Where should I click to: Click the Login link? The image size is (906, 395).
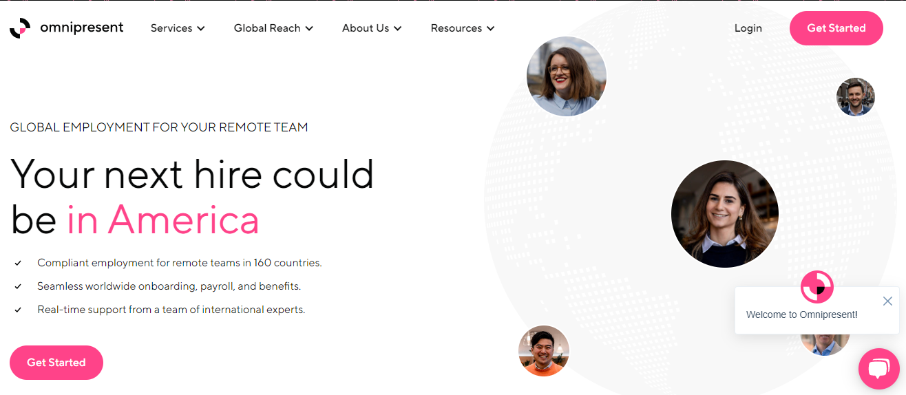pyautogui.click(x=748, y=28)
